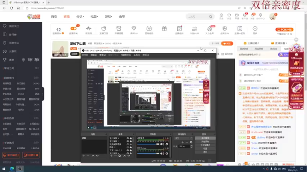The width and height of the screenshot is (307, 172).
Task: Open the 主播口袋 wallet icon
Action: point(104,28)
